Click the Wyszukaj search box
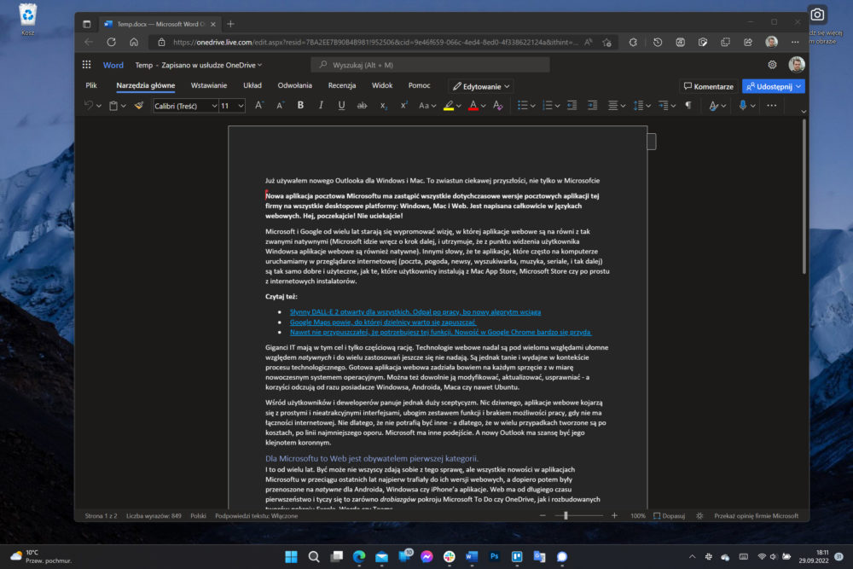The image size is (853, 569). 430,65
